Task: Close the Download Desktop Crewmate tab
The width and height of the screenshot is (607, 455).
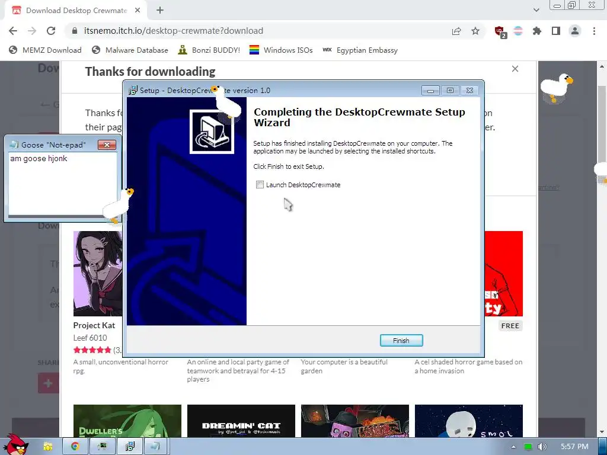Action: click(138, 11)
